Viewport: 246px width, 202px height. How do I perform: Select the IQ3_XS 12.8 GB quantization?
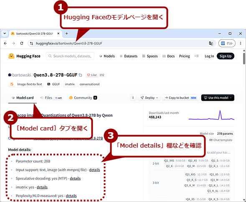(220, 174)
